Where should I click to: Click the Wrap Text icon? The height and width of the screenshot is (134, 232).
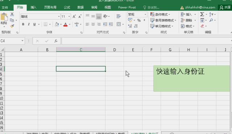119,16
